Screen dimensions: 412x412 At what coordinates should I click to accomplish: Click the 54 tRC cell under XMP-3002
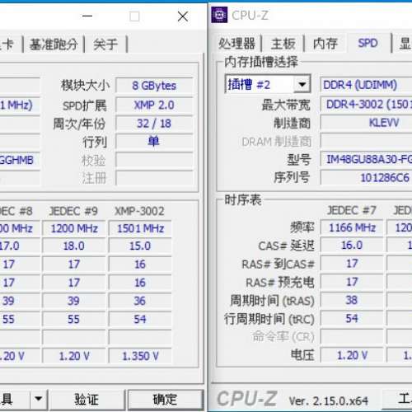140,319
